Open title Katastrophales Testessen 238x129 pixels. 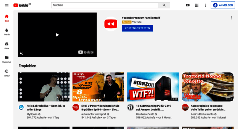tap(208, 108)
